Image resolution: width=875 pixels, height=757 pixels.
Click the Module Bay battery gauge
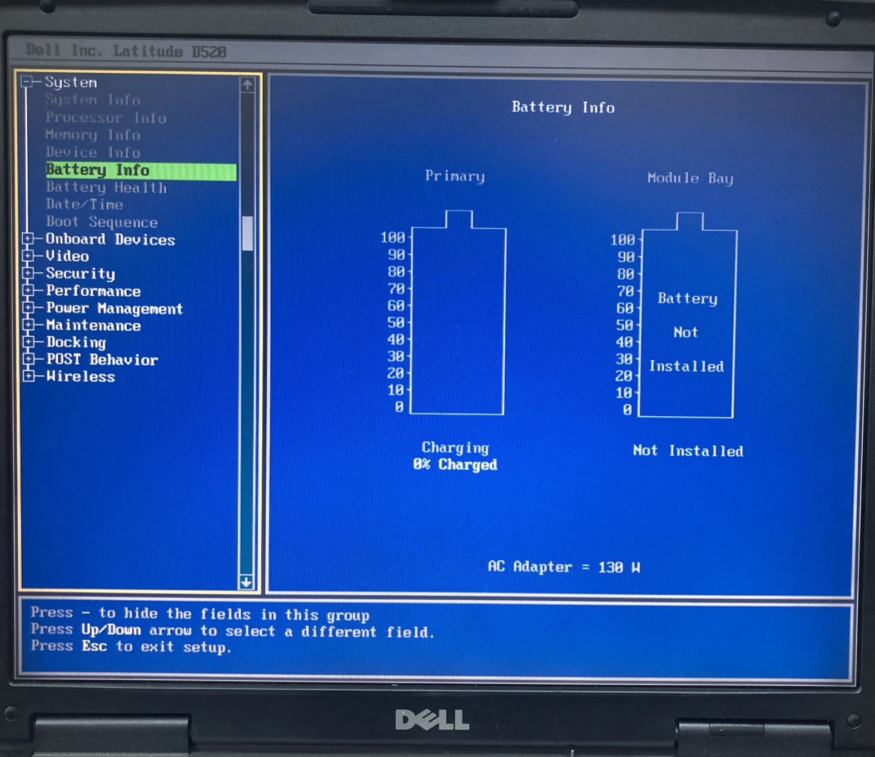coord(688,315)
